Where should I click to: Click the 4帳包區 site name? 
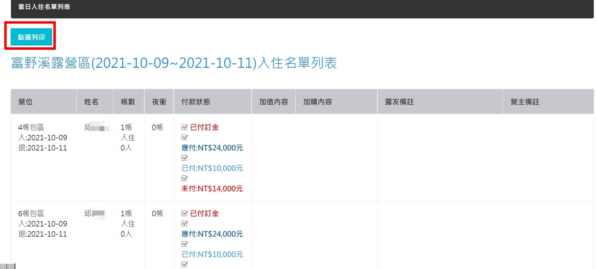click(31, 127)
